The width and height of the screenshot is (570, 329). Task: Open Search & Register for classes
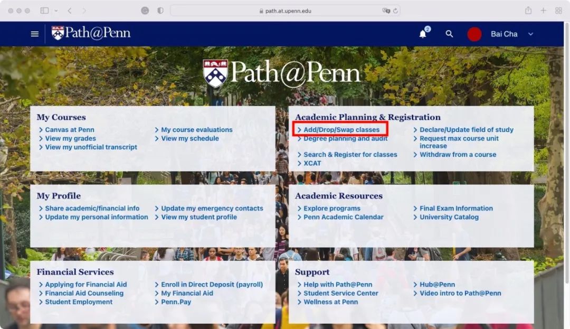[350, 155]
